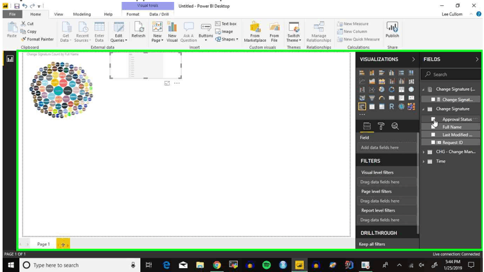This screenshot has height=272, width=484.
Task: Collapse the Fields pane chevron
Action: 477,59
